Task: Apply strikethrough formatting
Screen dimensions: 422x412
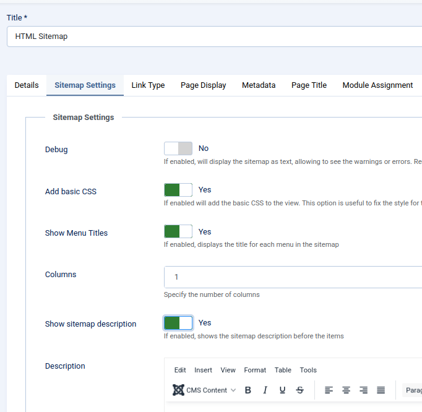Action: tap(300, 390)
